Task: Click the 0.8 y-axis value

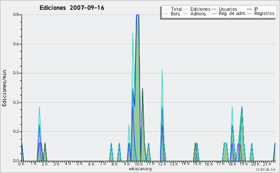Action: pos(16,14)
